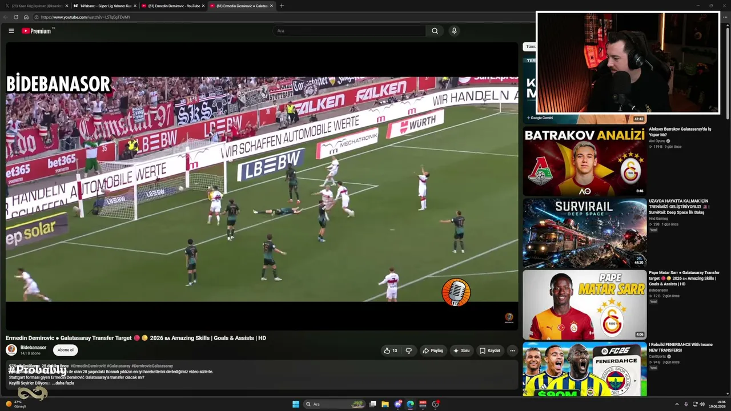Screen dimensions: 731x411
Task: Open 'Aleksey Batrakov Galatasaray'da İş Yapar Mı?' title
Action: click(x=680, y=132)
